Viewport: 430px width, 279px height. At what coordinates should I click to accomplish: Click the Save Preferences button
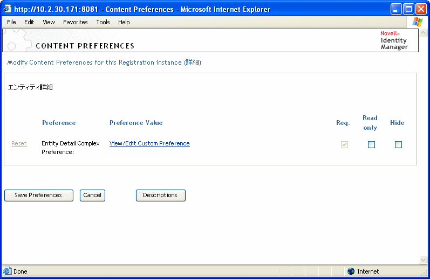coord(39,195)
